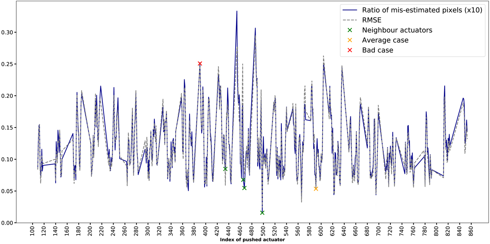Screen dimensions: 490x244
Task: Click the green X symbol in the legend
Action: (350, 30)
